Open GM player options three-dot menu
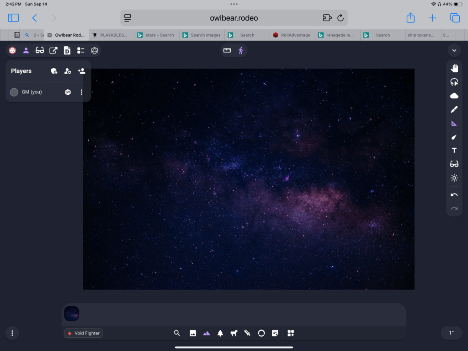The image size is (468, 351). [x=82, y=92]
